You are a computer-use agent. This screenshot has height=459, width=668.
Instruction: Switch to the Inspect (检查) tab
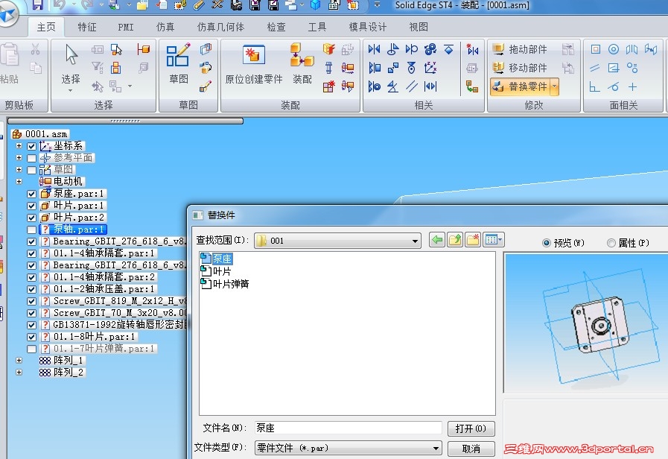tap(276, 27)
